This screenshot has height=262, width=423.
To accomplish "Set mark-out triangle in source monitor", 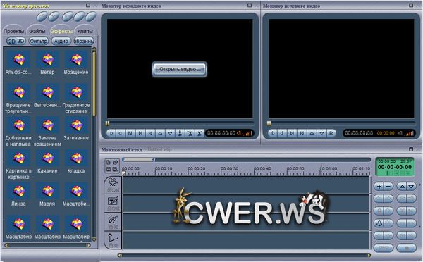I will pyautogui.click(x=170, y=133).
